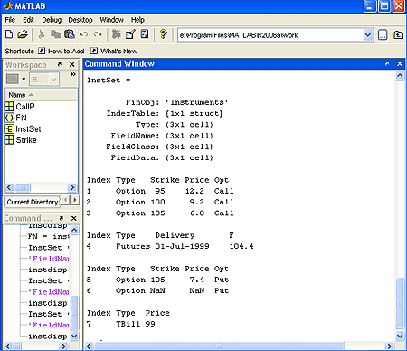This screenshot has height=351, width=407.
Task: Switch to the Current Directory tab
Action: [33, 202]
